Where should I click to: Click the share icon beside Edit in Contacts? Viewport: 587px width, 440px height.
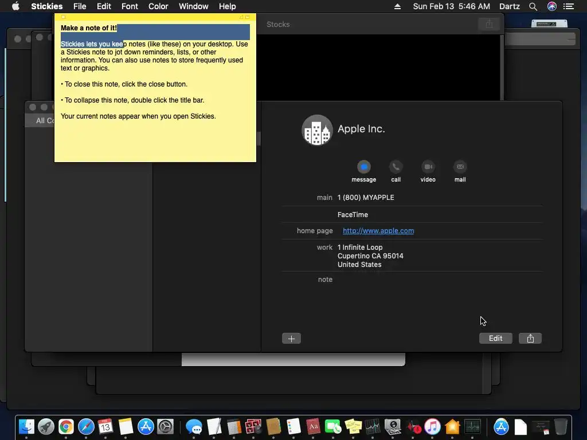click(530, 339)
